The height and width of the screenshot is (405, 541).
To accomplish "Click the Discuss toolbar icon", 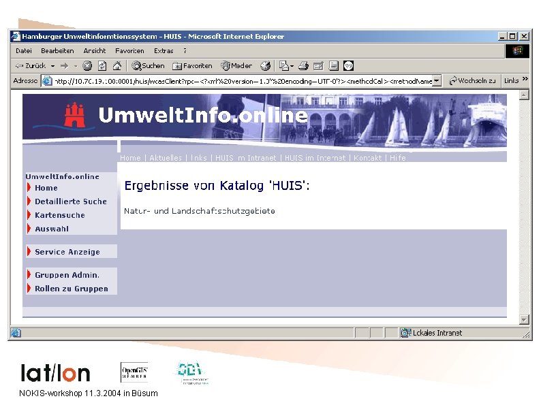I will [x=333, y=65].
